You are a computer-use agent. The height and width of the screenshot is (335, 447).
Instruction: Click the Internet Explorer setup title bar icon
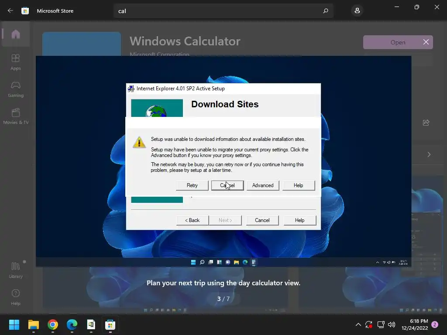click(131, 89)
